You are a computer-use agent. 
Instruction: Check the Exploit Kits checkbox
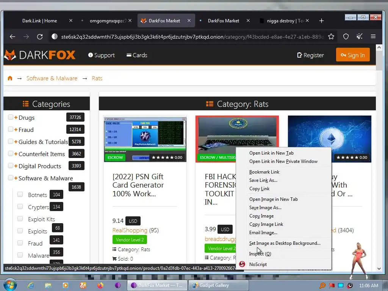point(20,219)
